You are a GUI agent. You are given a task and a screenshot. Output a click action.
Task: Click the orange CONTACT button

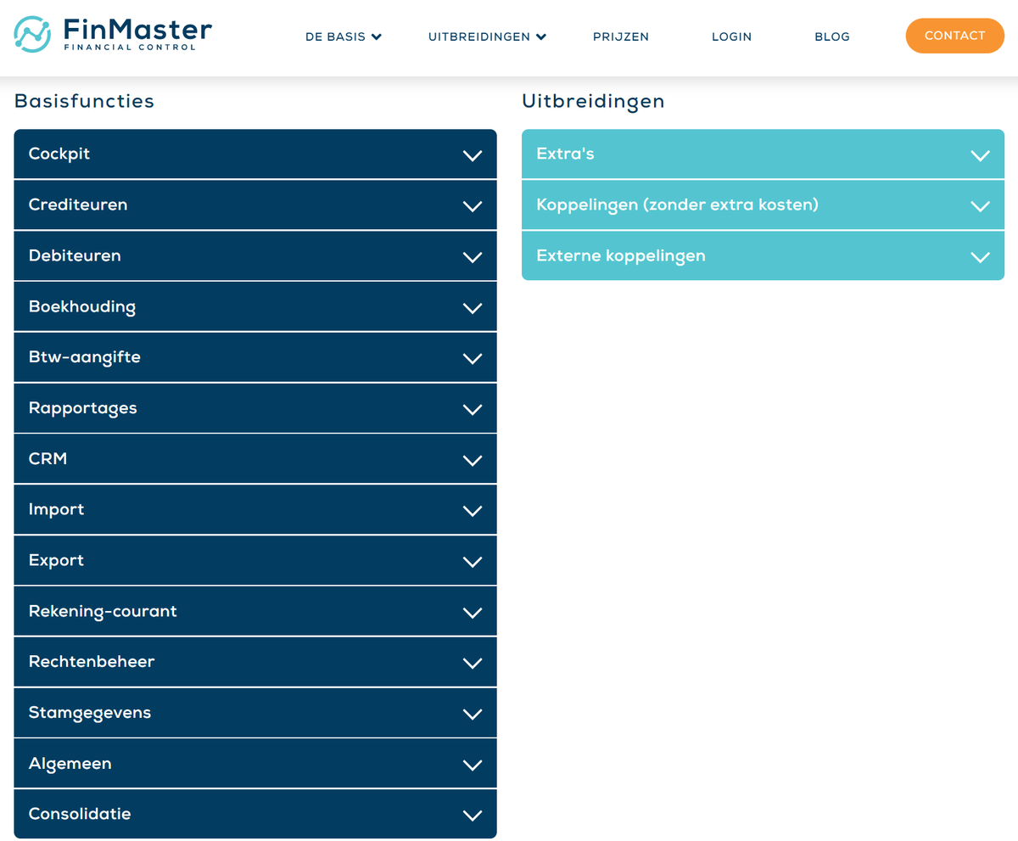pos(954,36)
